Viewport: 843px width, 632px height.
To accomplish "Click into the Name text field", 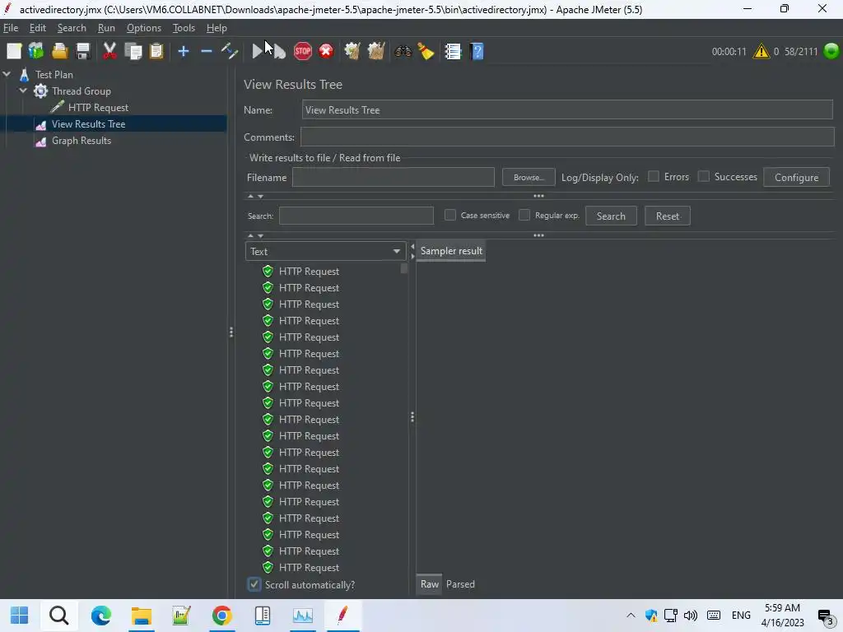I will (567, 110).
